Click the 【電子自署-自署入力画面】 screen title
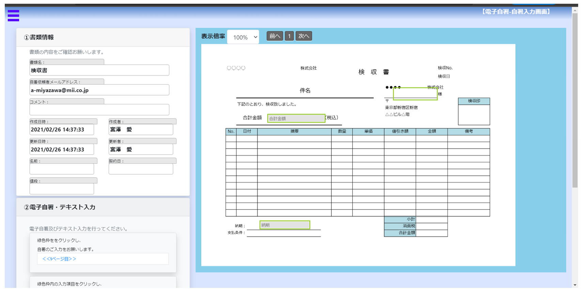Image resolution: width=587 pixels, height=293 pixels. pyautogui.click(x=516, y=12)
